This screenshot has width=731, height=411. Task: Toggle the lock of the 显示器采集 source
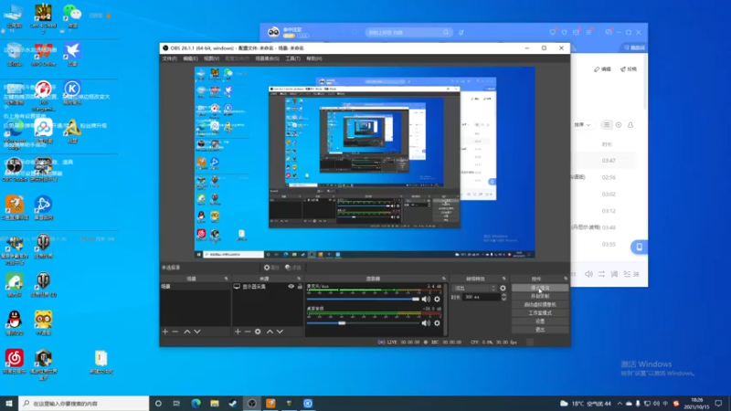300,287
